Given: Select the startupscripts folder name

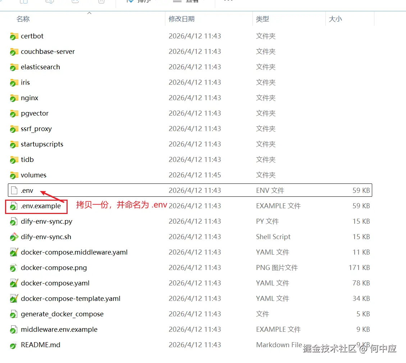Looking at the screenshot, I should (42, 144).
